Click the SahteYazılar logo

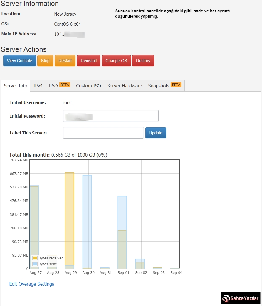coord(241,298)
